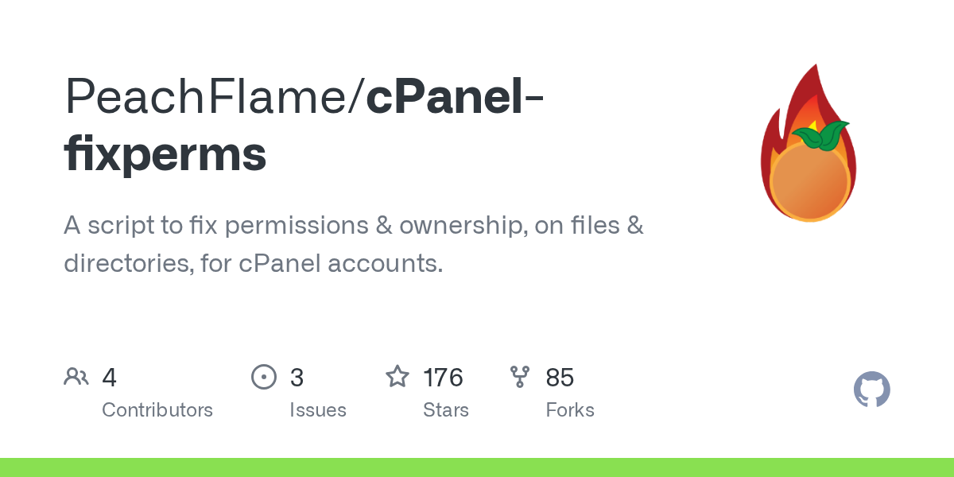954x477 pixels.
Task: Click the Forks branch icon
Action: point(520,377)
